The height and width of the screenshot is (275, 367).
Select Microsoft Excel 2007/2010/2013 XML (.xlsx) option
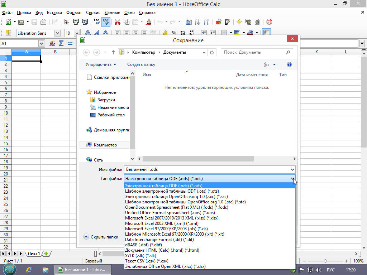tap(210, 218)
